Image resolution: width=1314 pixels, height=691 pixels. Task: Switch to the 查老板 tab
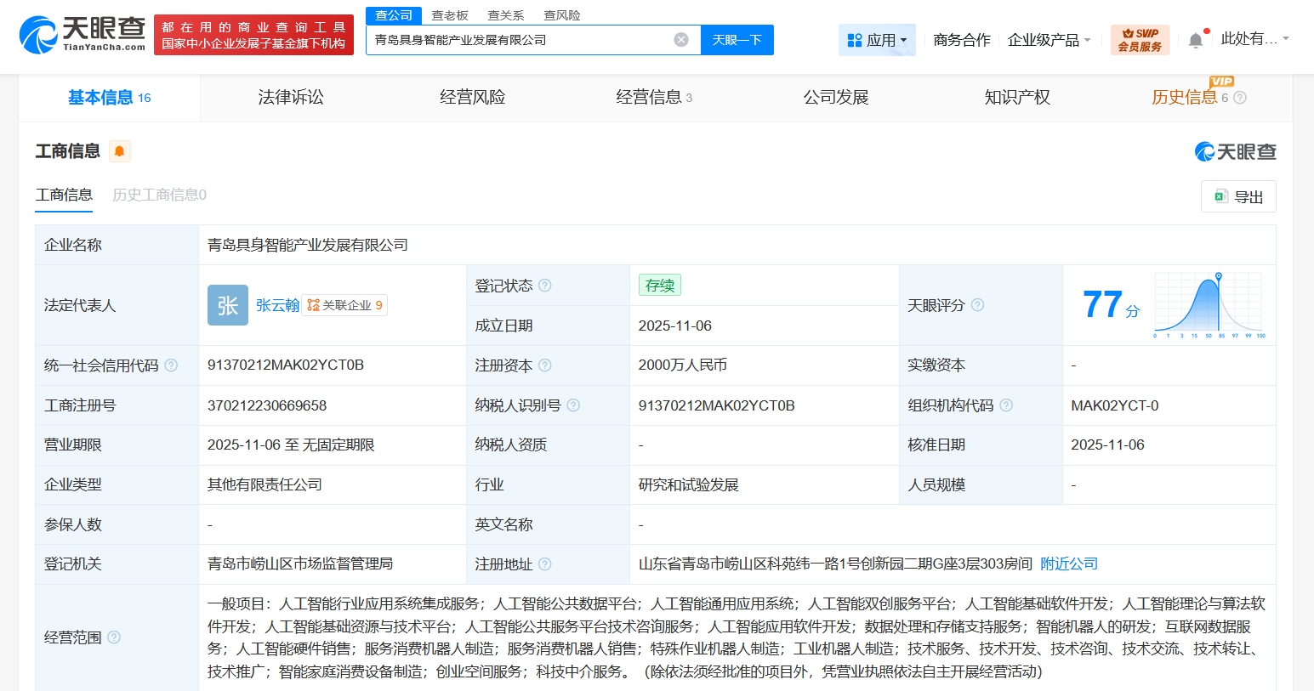450,14
